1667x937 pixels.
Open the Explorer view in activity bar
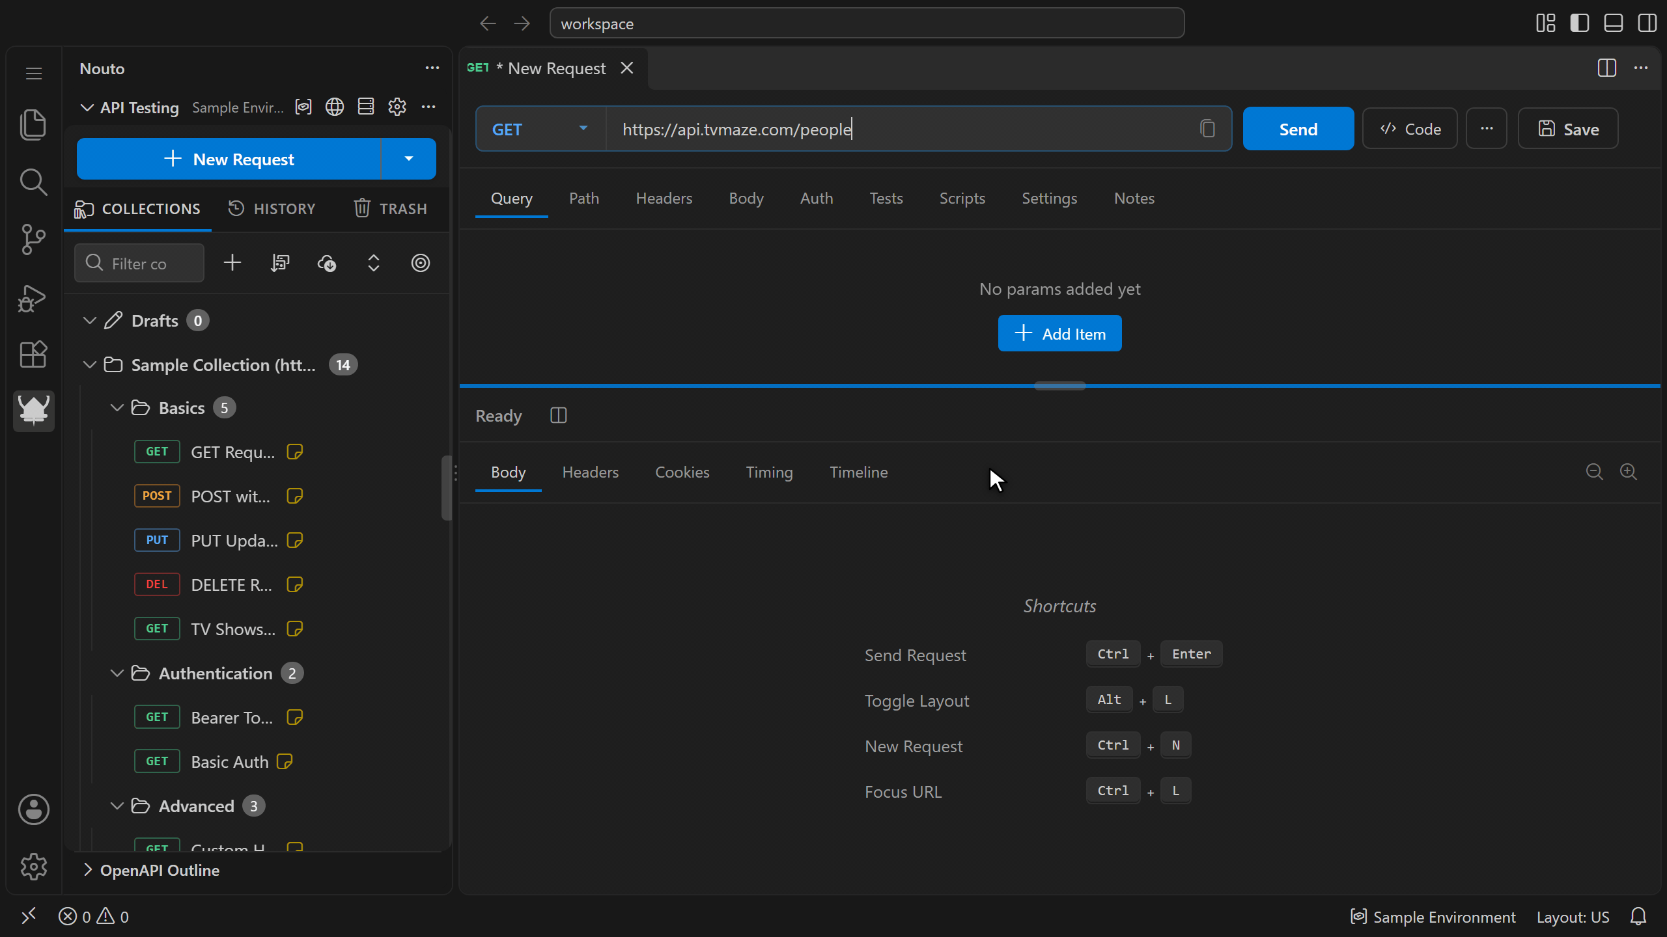tap(33, 124)
